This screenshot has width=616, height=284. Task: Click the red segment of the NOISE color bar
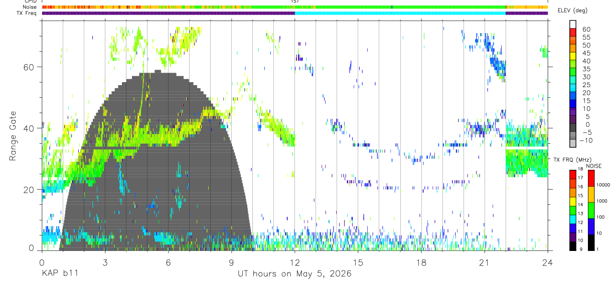[591, 178]
